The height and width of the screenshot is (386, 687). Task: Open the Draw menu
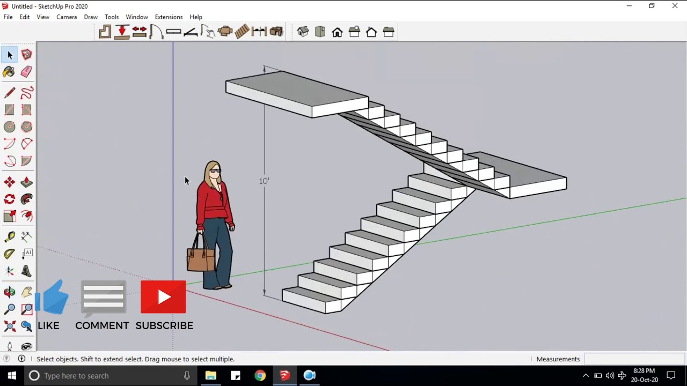click(91, 17)
